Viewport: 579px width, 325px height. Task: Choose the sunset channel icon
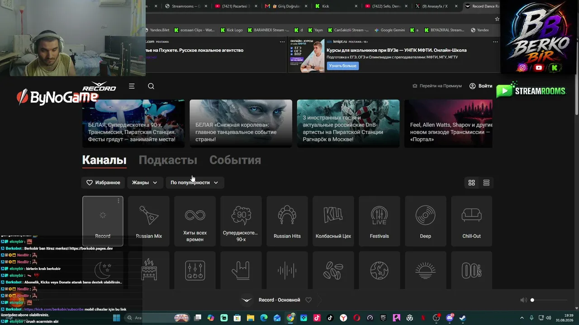click(426, 270)
